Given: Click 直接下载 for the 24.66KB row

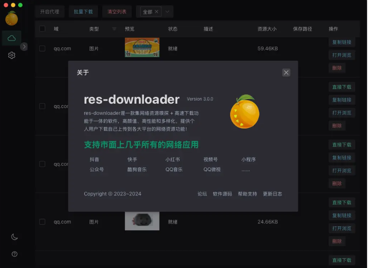Looking at the screenshot, I should coord(342,202).
